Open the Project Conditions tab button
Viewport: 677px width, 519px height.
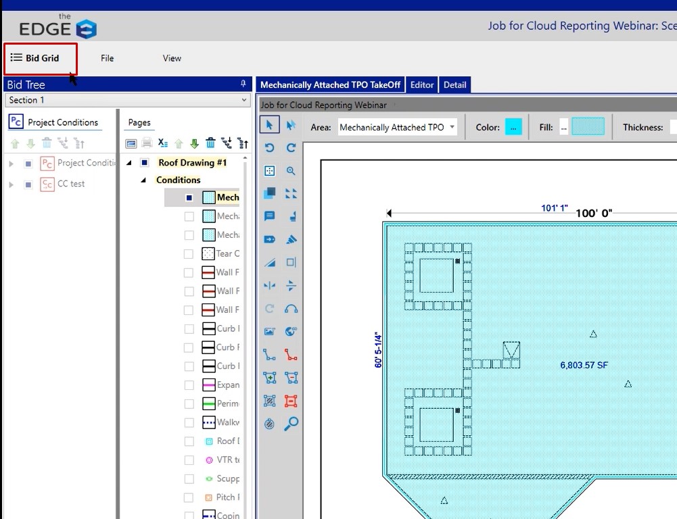(54, 122)
